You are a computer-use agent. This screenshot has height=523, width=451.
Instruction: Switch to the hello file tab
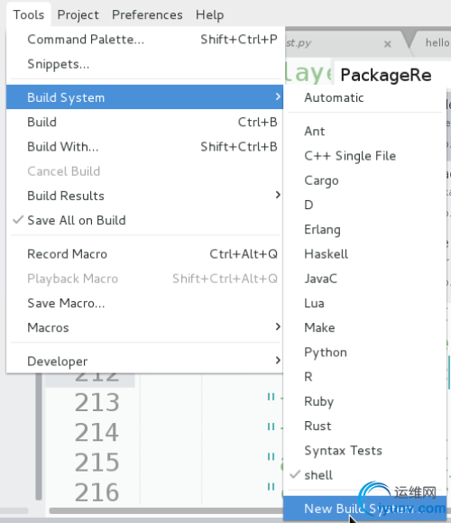437,42
